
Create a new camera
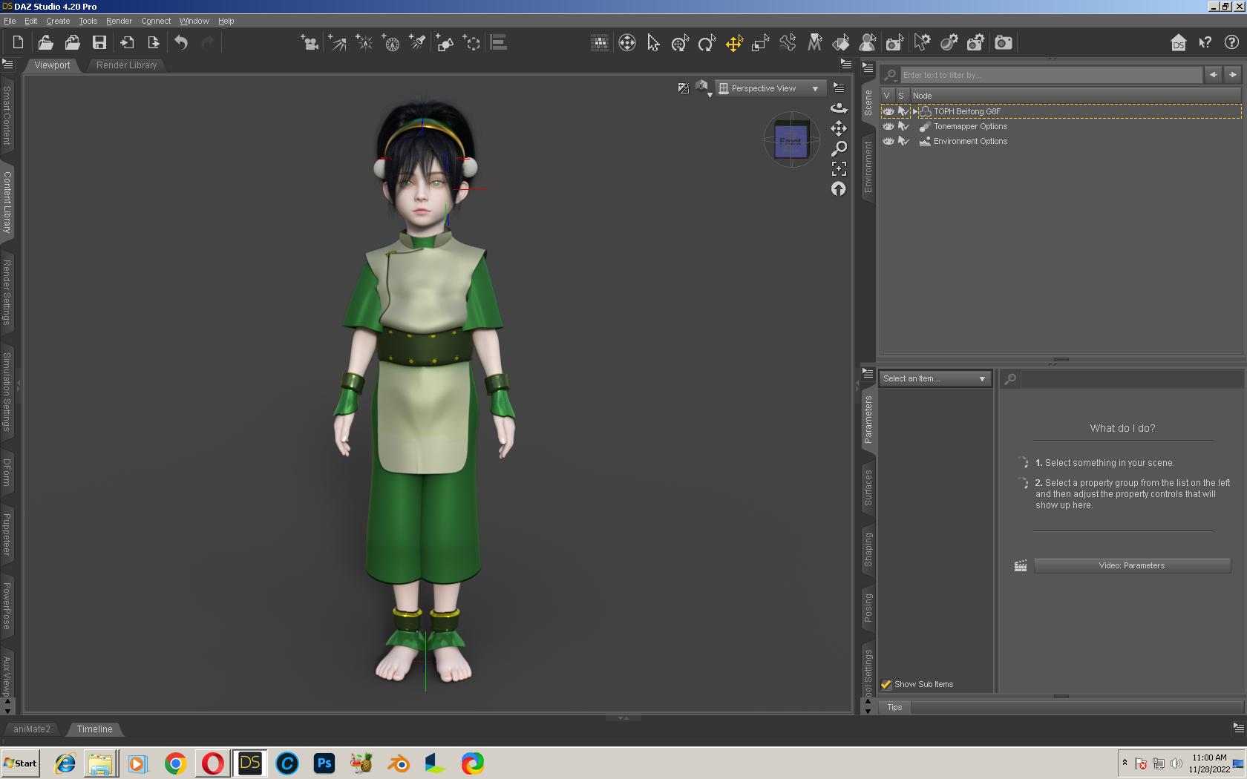(310, 43)
